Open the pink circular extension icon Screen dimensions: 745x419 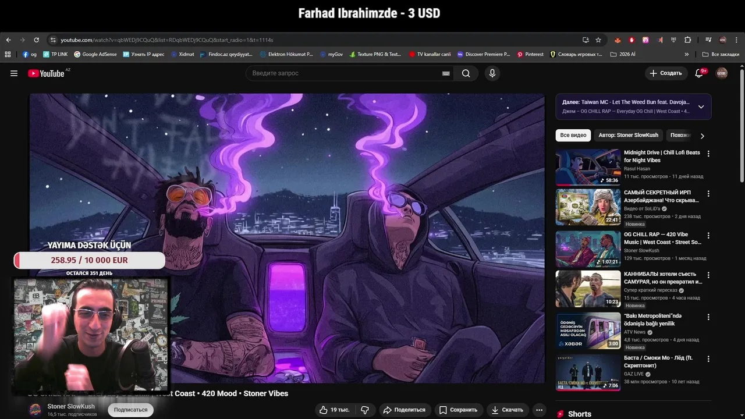(645, 40)
